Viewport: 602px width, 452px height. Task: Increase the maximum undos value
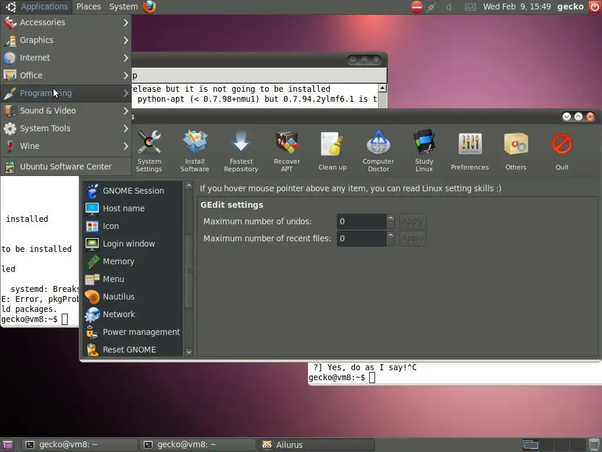[390, 218]
